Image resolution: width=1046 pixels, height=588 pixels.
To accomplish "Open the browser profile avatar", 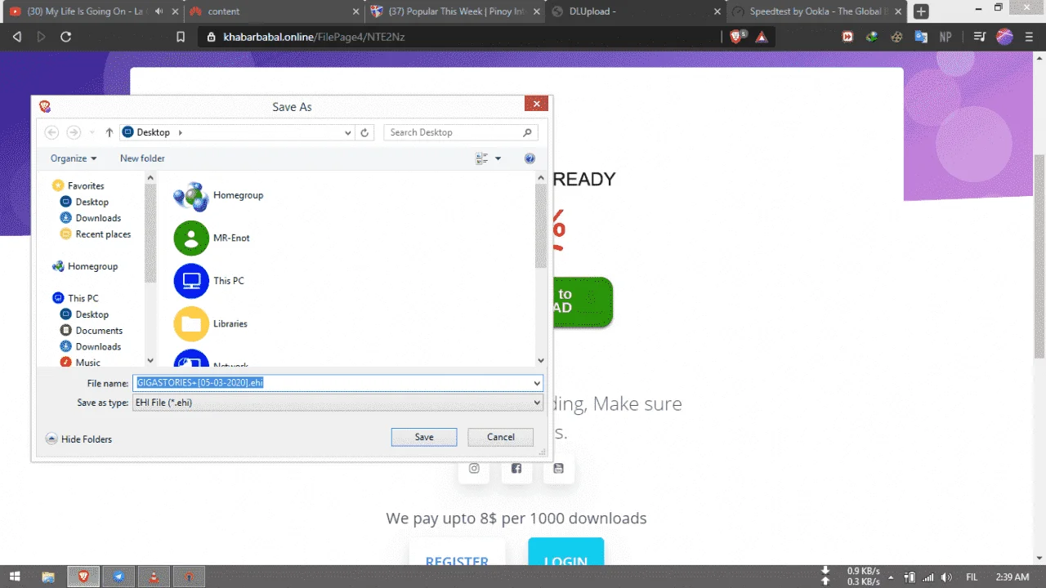I will [x=1005, y=37].
